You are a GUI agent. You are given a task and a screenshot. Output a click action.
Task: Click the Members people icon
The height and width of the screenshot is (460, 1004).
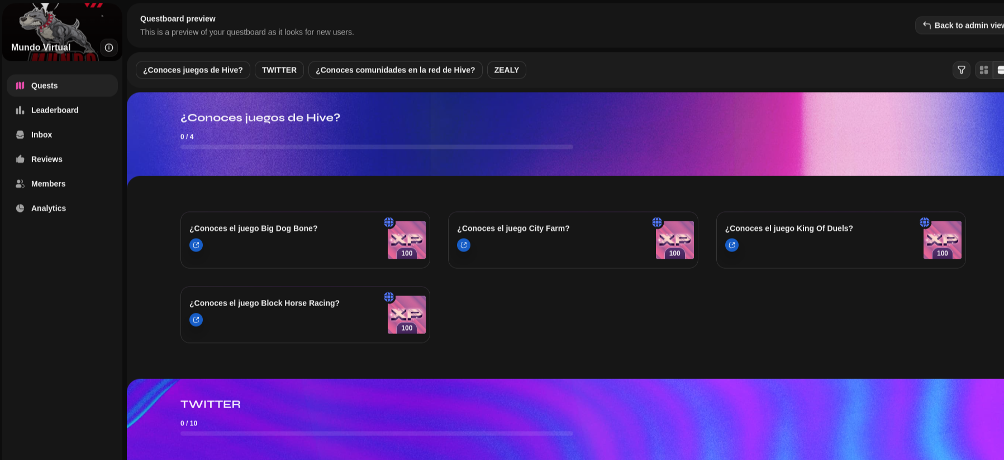(20, 183)
